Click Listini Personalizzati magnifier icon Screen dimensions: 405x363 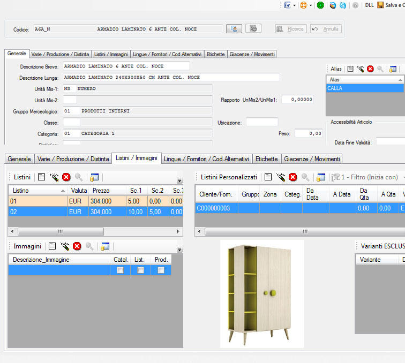(x=305, y=177)
